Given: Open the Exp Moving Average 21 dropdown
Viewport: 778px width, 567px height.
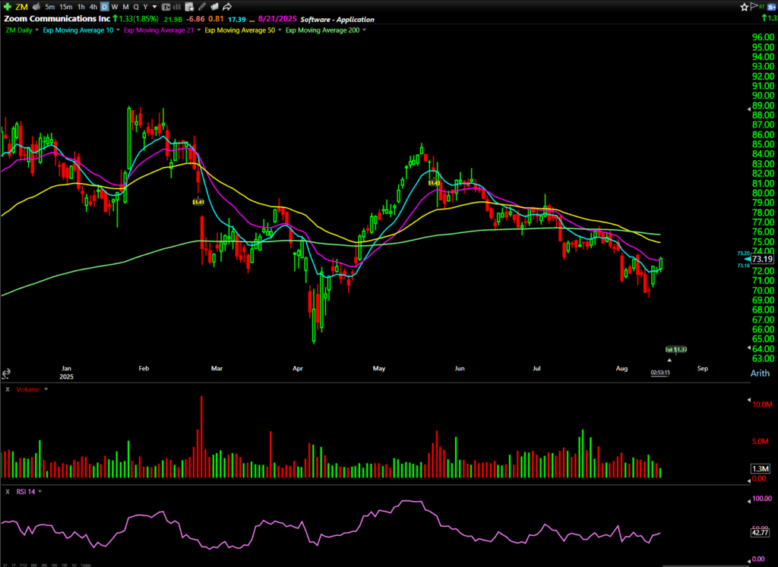Looking at the screenshot, I should [198, 30].
